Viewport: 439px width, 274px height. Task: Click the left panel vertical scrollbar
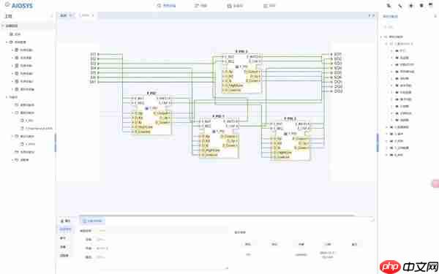pos(55,142)
